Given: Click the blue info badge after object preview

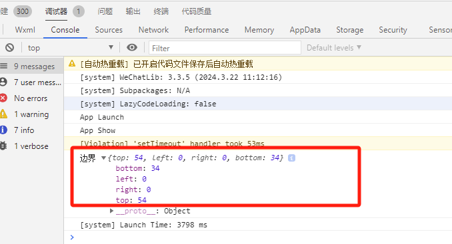Looking at the screenshot, I should pyautogui.click(x=291, y=158).
